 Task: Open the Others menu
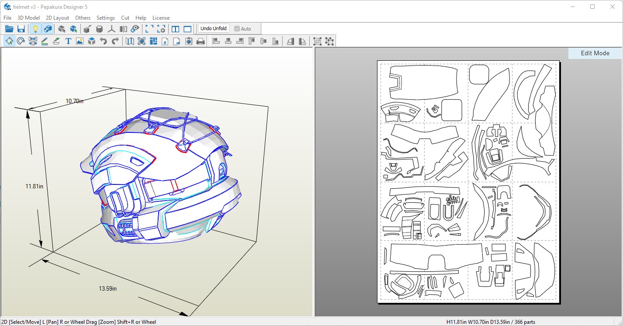point(83,18)
